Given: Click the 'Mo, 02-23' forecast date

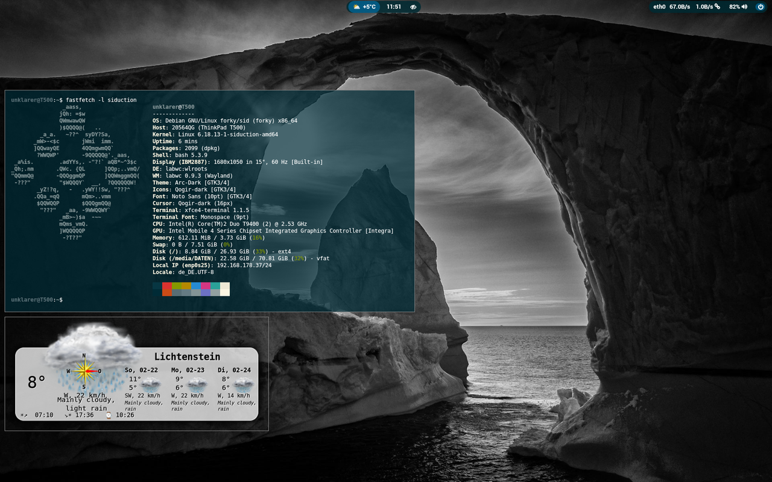Looking at the screenshot, I should click(x=188, y=370).
